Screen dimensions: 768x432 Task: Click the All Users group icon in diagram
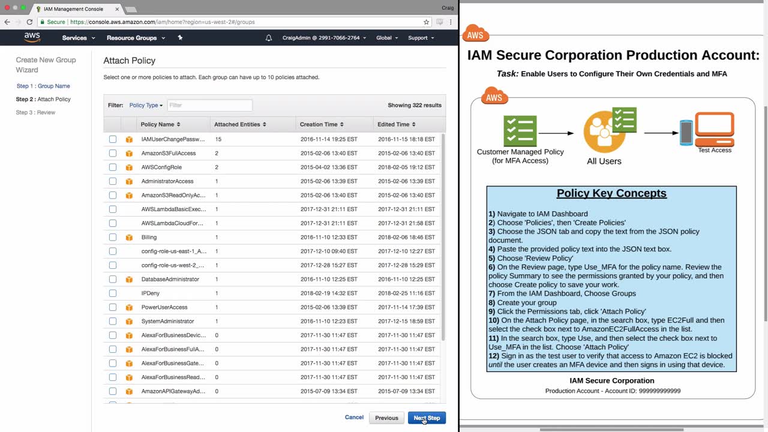click(610, 130)
